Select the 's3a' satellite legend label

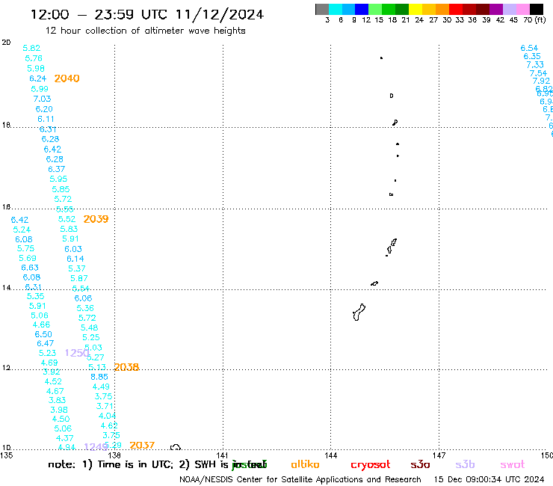tap(420, 465)
